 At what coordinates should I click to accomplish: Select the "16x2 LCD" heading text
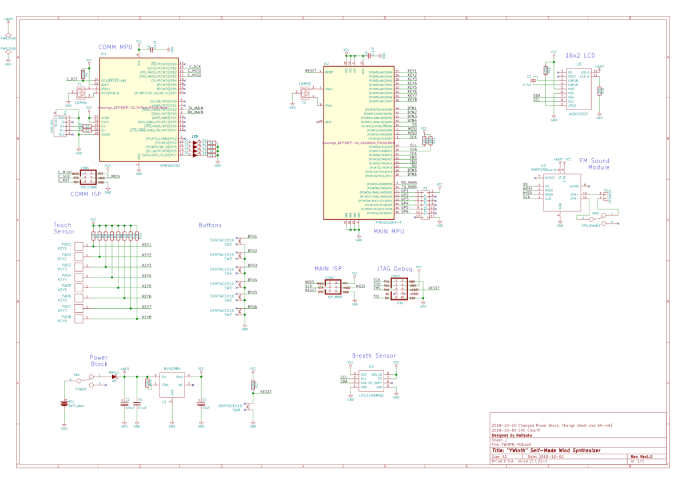(x=580, y=55)
